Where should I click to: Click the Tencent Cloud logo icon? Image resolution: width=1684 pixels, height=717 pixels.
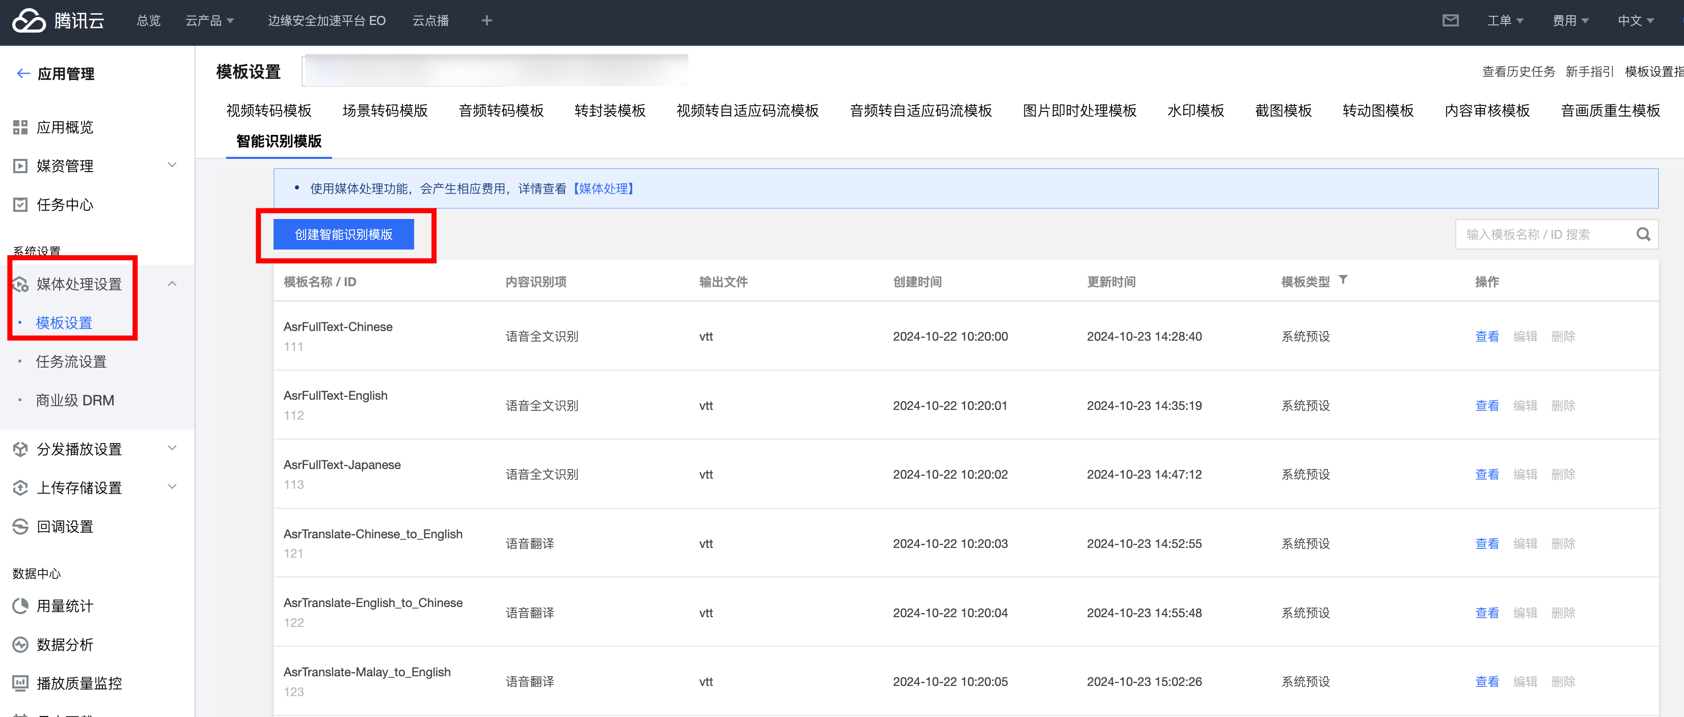tap(29, 20)
